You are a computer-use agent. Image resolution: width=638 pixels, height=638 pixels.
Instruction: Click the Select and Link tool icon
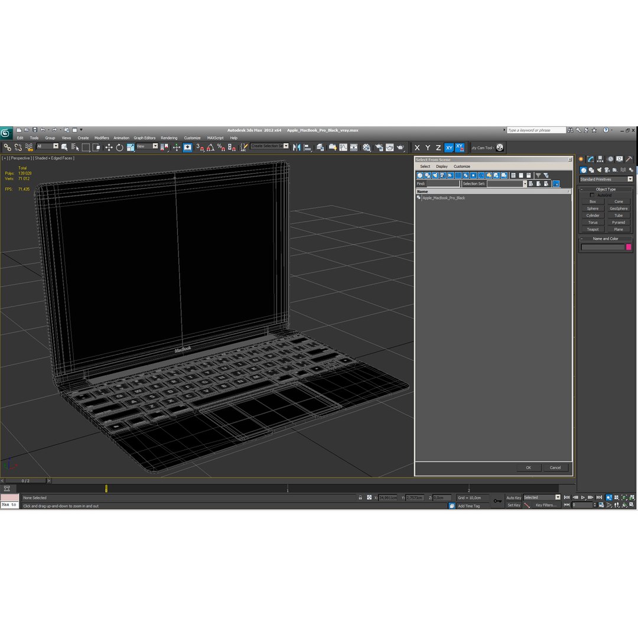(7, 147)
